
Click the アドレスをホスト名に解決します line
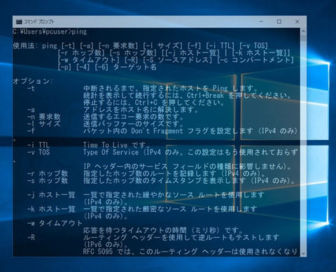coord(141,110)
